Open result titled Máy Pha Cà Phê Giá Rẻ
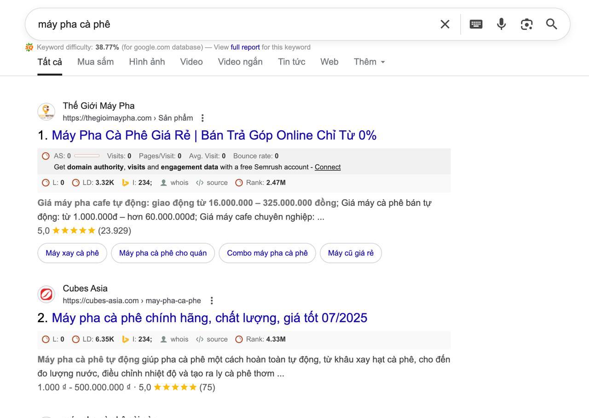589x418 pixels. coord(214,135)
